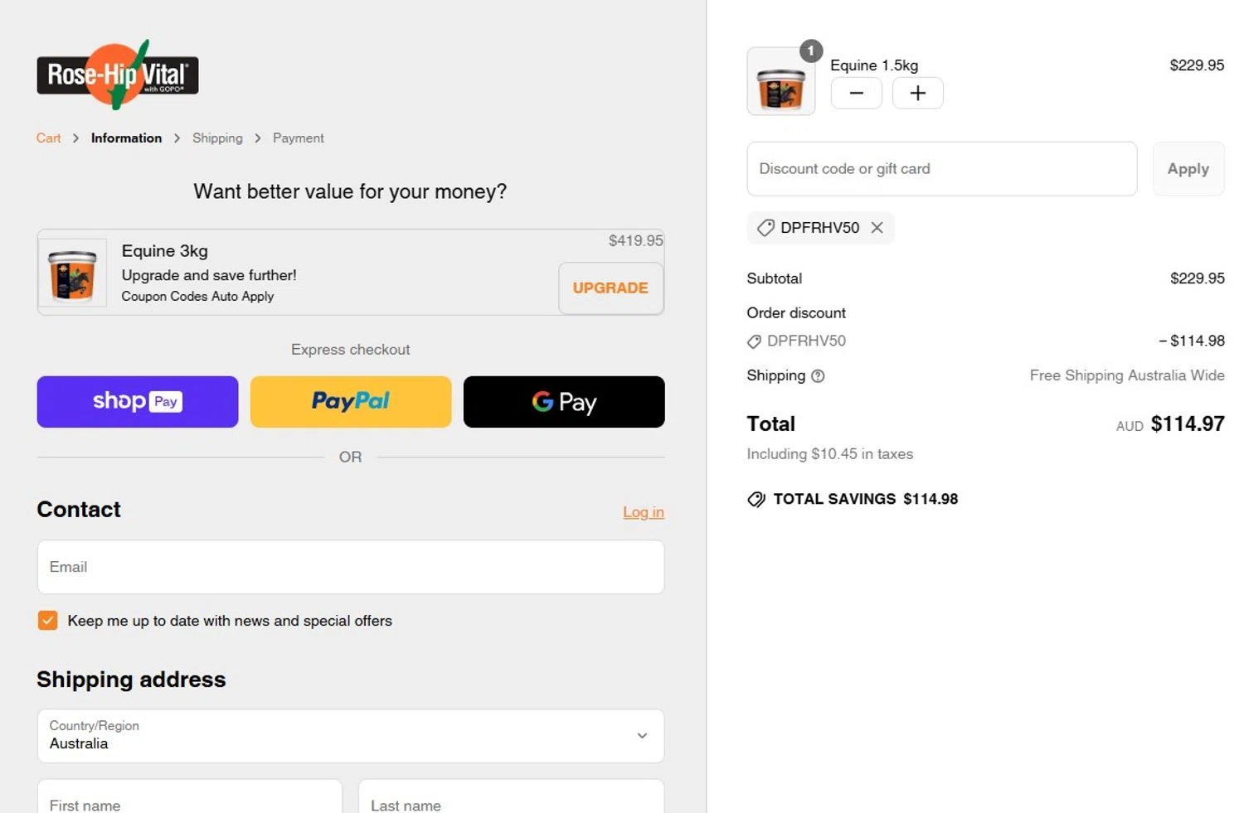Click the Upgrade button for Equine 3kg
This screenshot has height=813, width=1244.
(610, 288)
